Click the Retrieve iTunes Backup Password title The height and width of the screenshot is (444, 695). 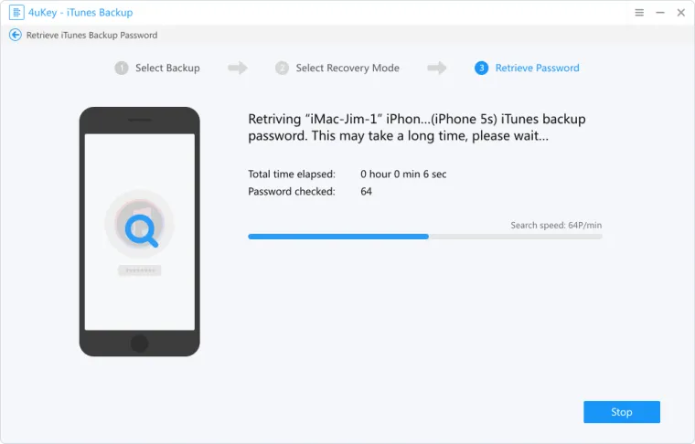91,35
